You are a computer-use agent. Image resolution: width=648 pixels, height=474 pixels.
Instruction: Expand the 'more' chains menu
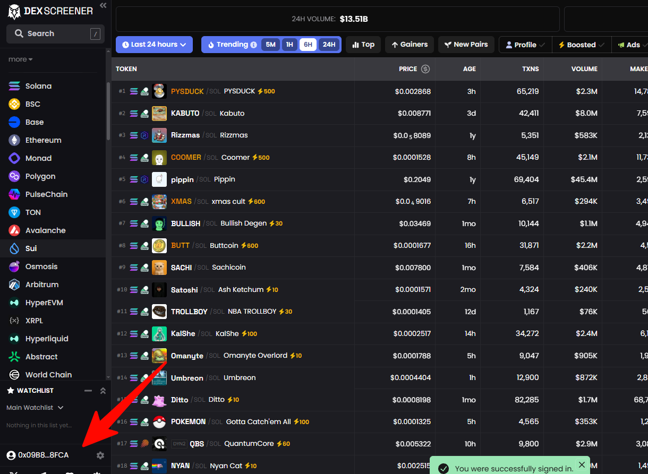click(x=21, y=59)
